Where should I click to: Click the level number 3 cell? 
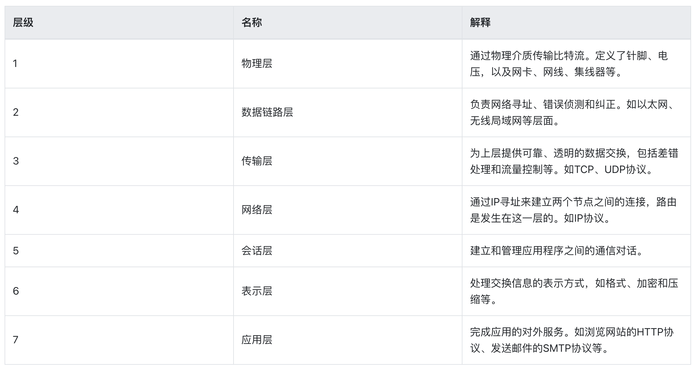[16, 161]
